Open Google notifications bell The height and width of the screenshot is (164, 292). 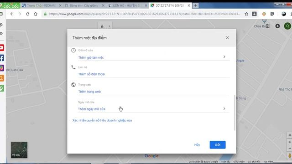(x=277, y=26)
